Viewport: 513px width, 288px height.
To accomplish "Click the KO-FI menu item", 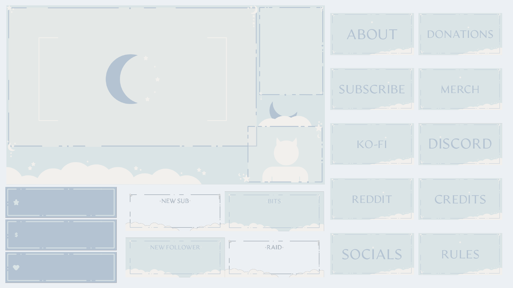I will click(x=372, y=144).
